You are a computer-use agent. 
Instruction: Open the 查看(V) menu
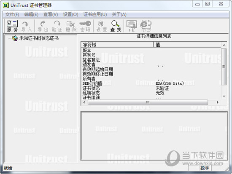[x=51, y=14]
